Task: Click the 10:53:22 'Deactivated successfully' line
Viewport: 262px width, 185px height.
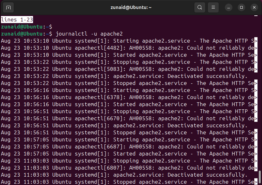Action: [x=124, y=76]
